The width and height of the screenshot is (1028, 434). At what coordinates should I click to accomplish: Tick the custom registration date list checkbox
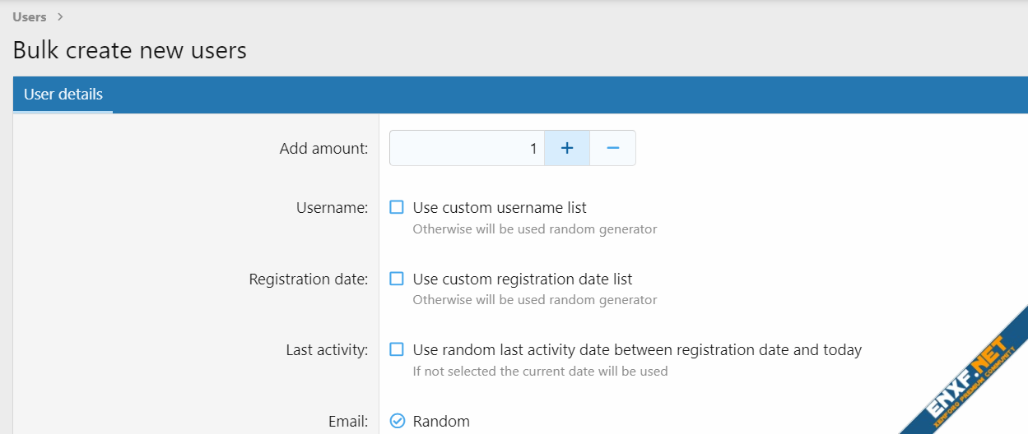[x=397, y=279]
